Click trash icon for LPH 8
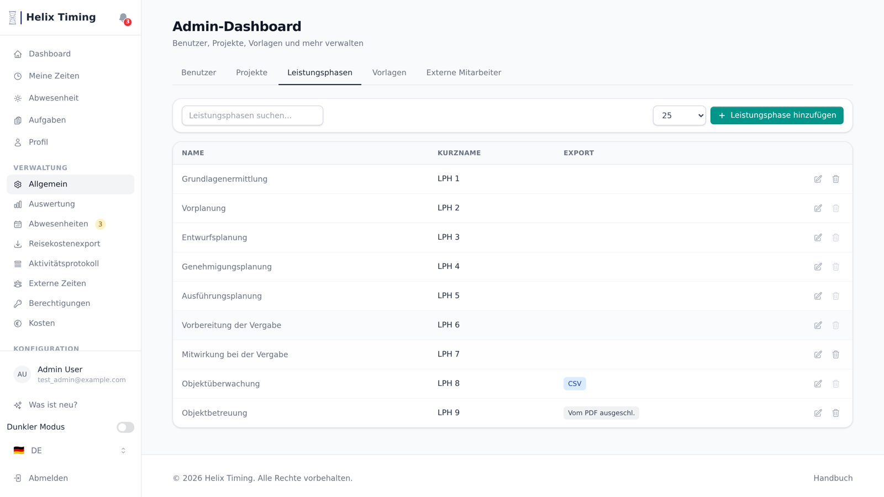This screenshot has height=497, width=884. click(x=835, y=384)
